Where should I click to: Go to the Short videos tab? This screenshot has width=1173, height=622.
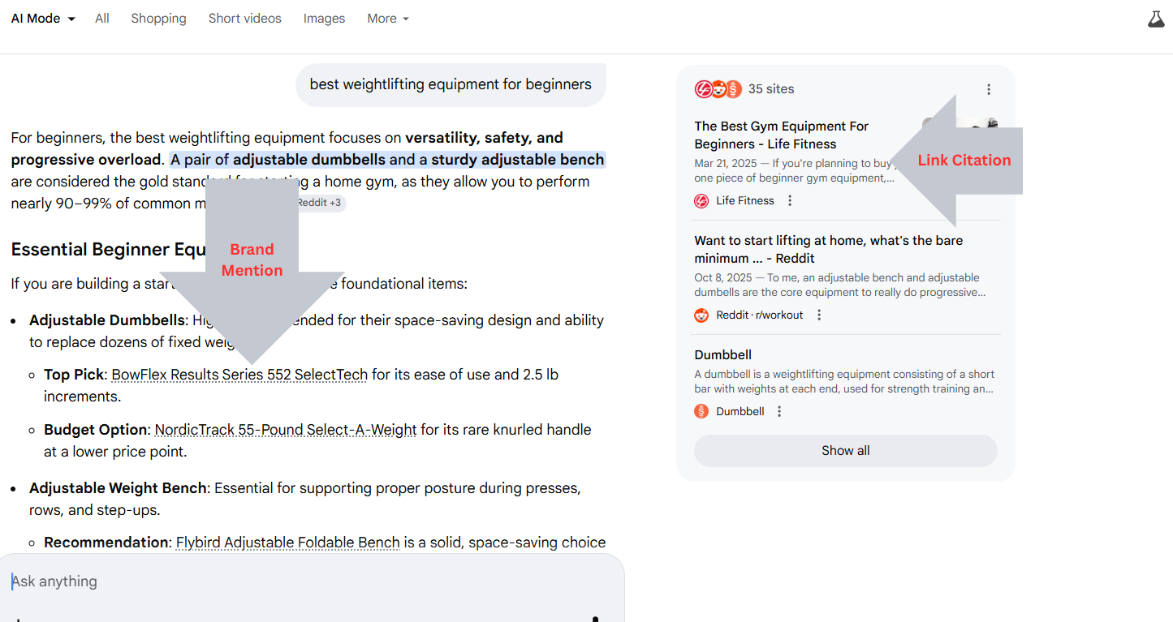pyautogui.click(x=244, y=19)
